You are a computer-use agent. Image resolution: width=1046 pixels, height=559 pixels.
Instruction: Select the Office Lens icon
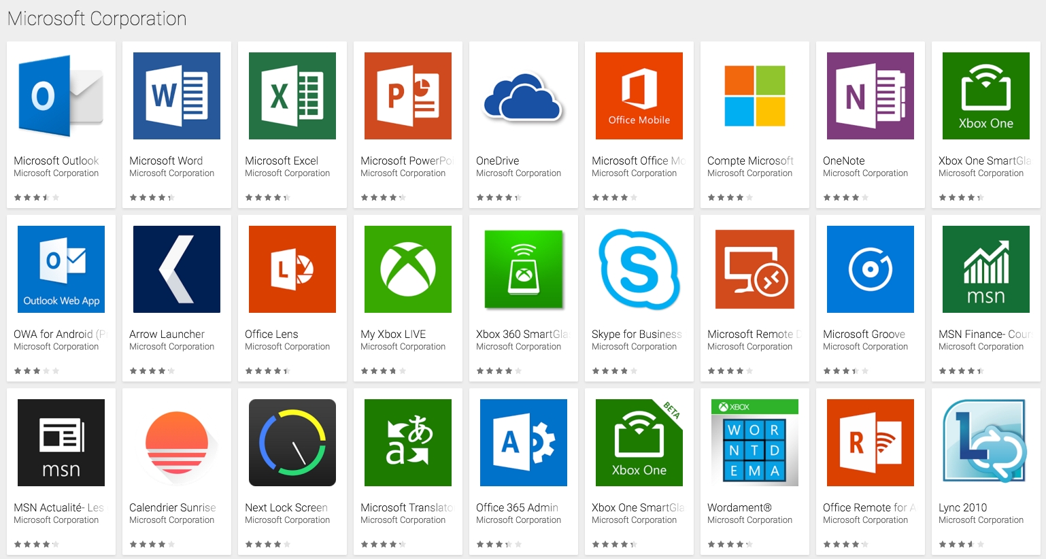pos(292,269)
